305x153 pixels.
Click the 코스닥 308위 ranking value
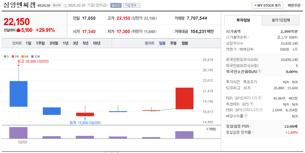pyautogui.click(x=287, y=37)
